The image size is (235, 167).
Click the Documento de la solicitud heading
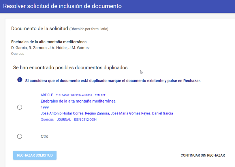point(40,29)
